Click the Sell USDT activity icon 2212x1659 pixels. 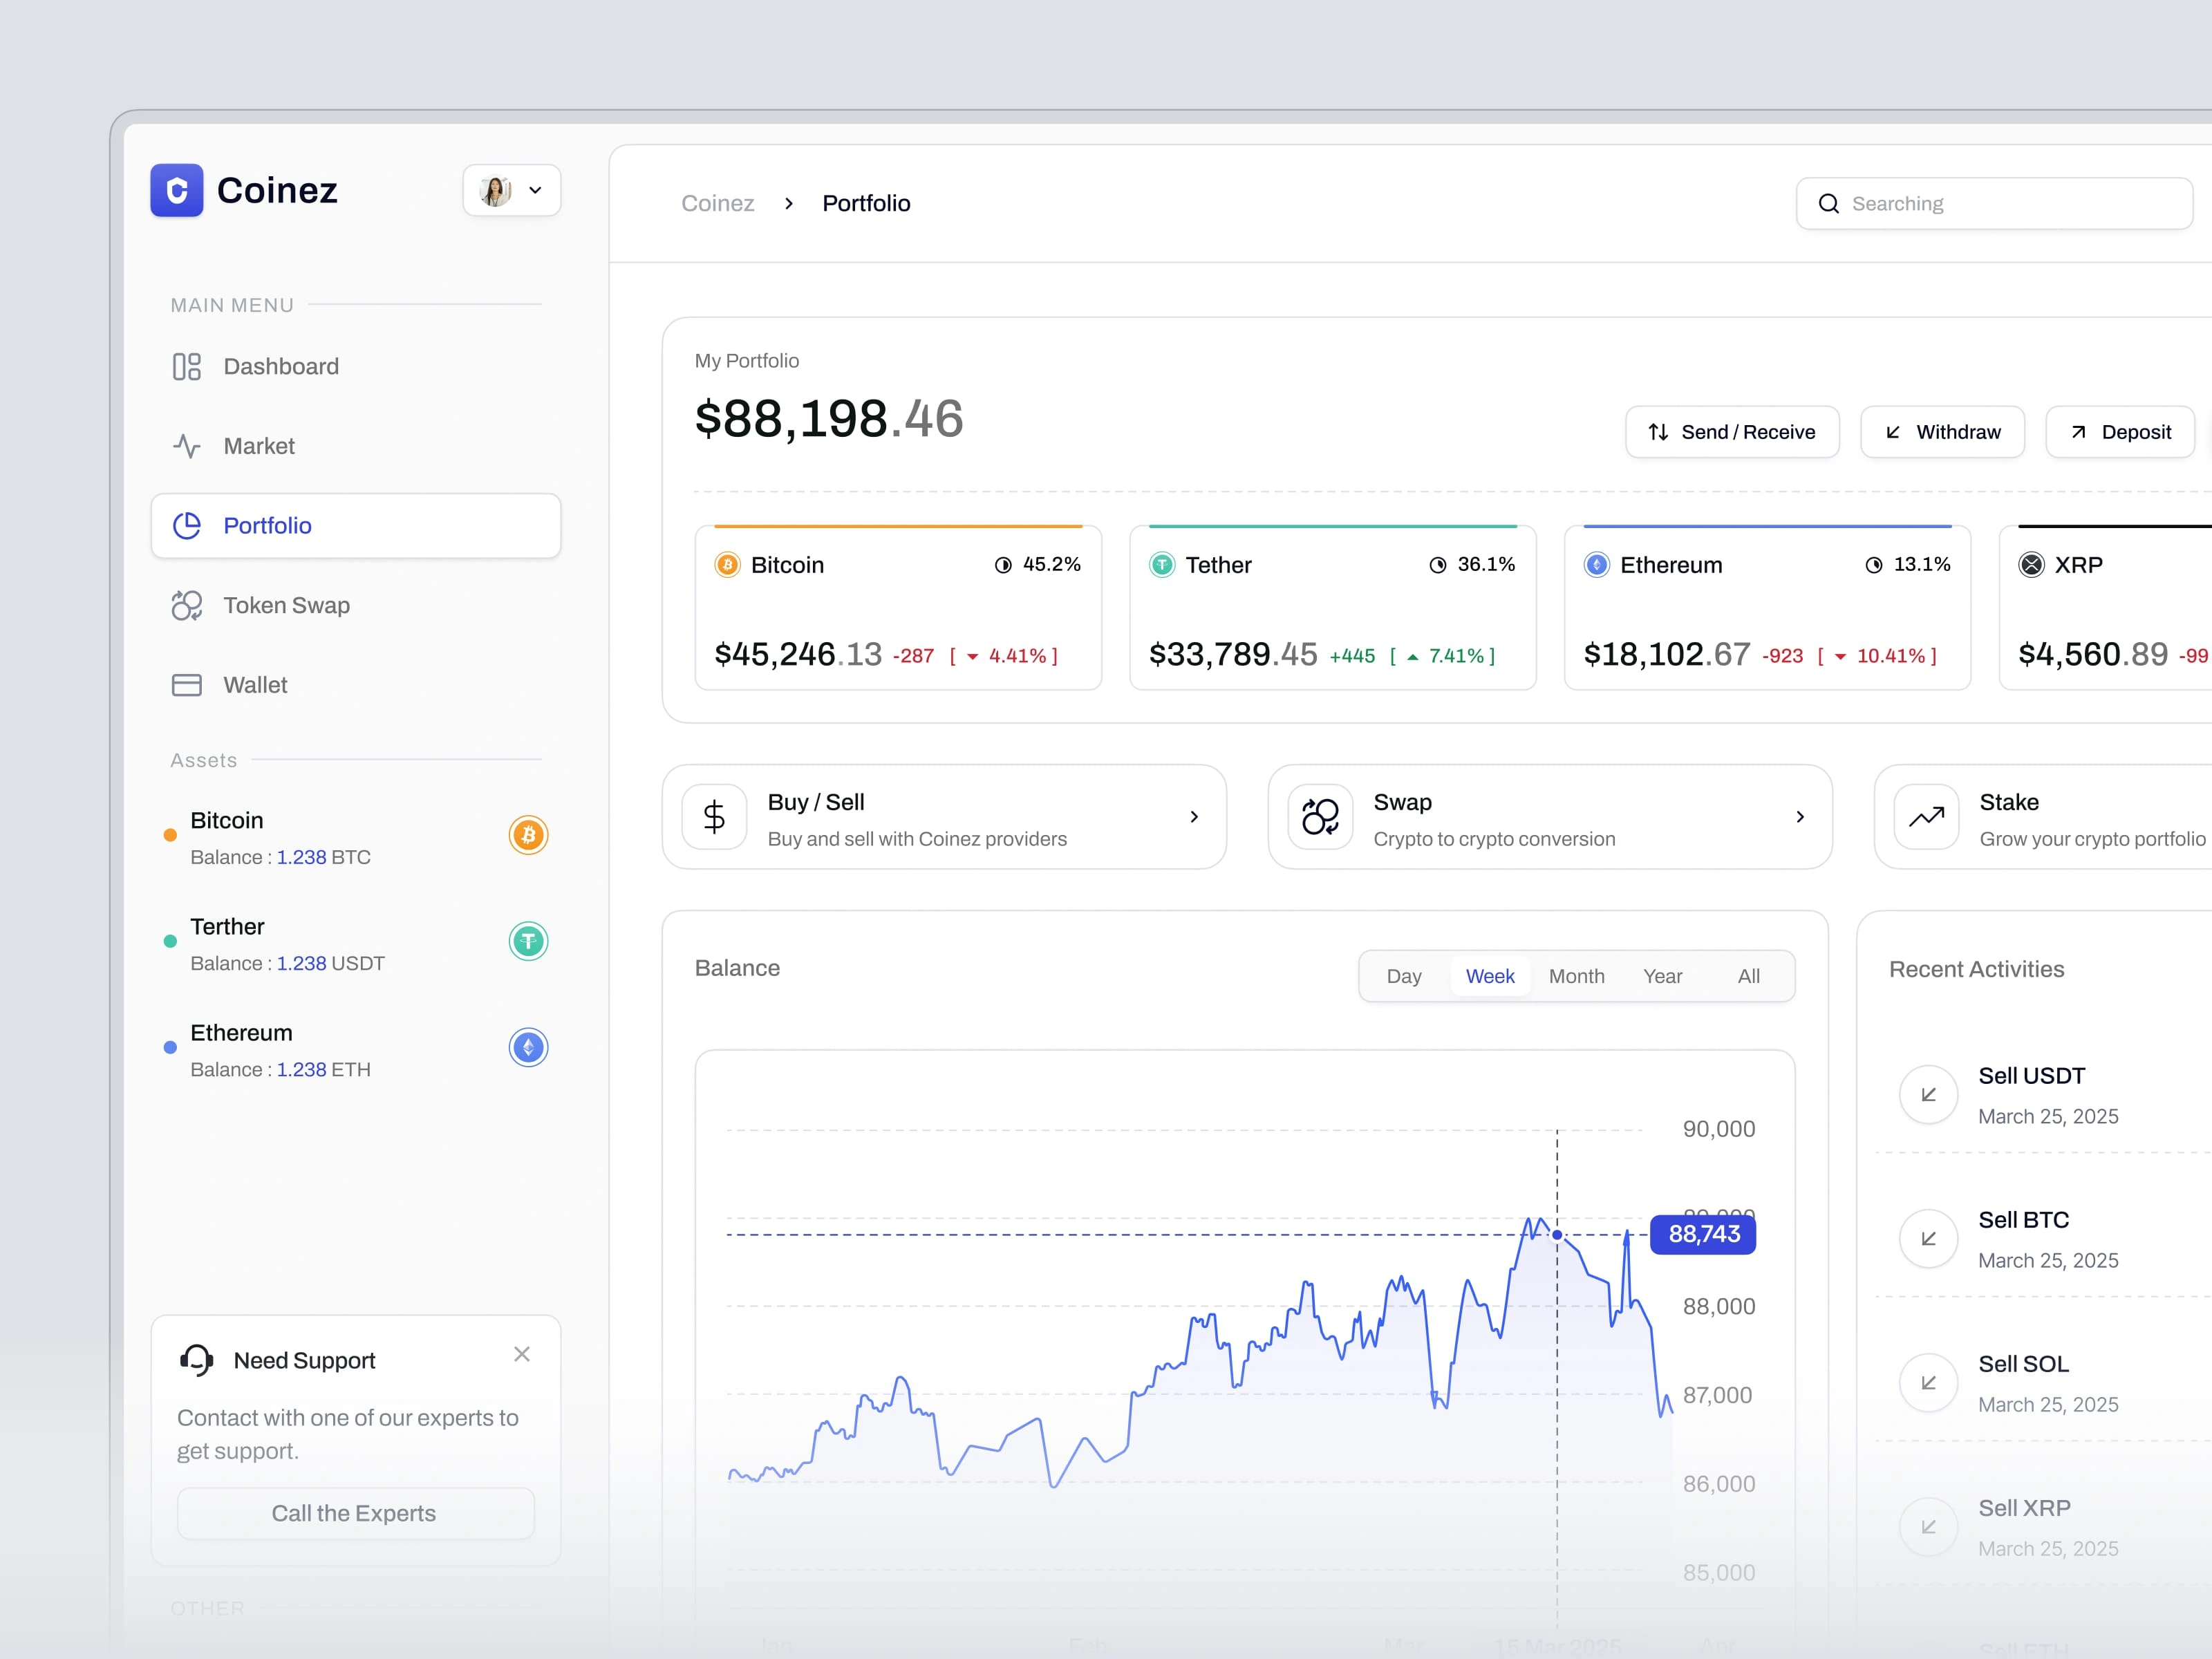pyautogui.click(x=1929, y=1094)
